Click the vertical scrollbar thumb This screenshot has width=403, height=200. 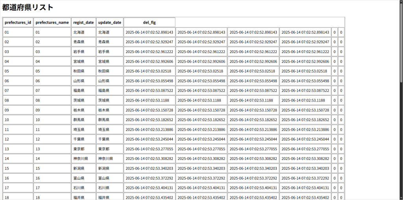[x=401, y=41]
